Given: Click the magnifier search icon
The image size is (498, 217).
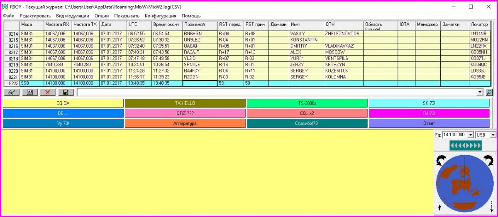Looking at the screenshot, I should 489,93.
